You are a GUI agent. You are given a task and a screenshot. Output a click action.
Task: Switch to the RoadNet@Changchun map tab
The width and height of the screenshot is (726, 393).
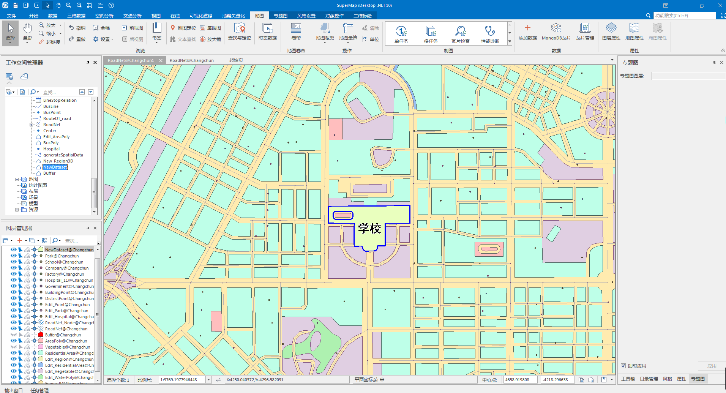192,60
